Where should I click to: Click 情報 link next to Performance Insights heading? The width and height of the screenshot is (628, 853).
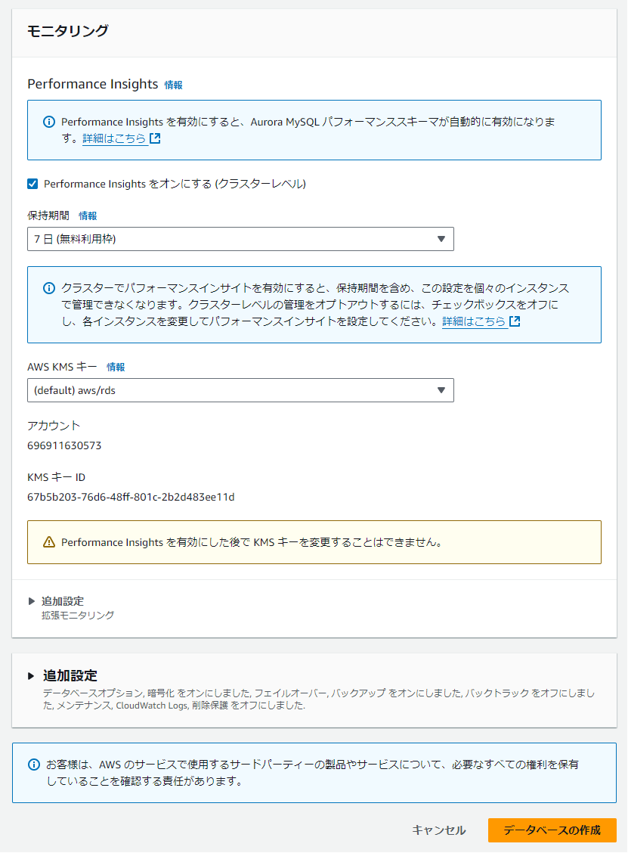[x=174, y=85]
